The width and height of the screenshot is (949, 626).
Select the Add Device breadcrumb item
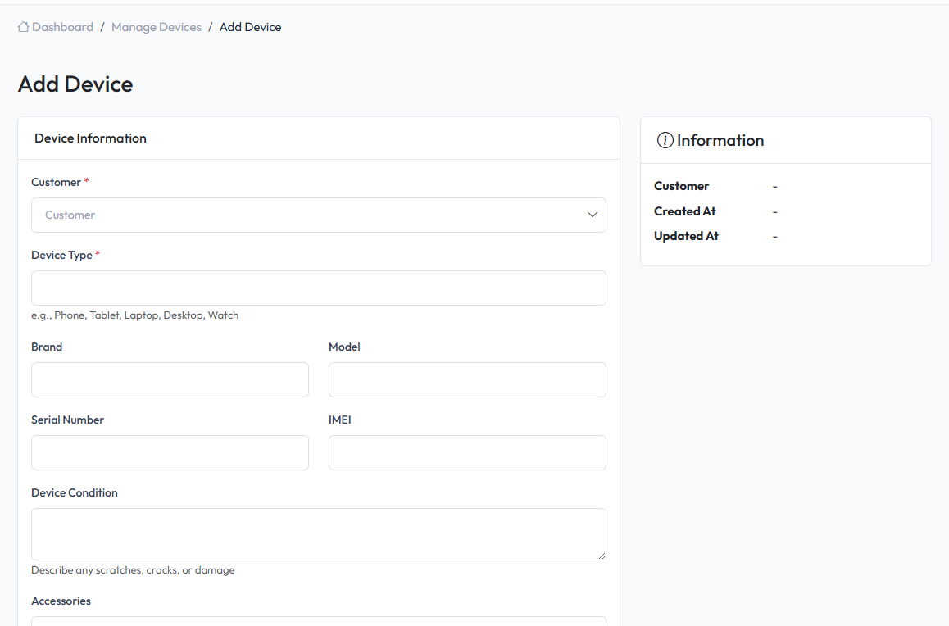(x=250, y=27)
